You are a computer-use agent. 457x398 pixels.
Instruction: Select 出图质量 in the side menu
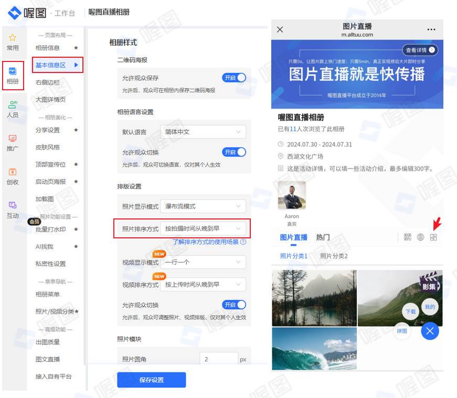(x=48, y=342)
